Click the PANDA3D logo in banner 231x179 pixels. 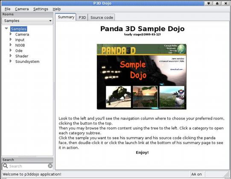click(x=118, y=50)
